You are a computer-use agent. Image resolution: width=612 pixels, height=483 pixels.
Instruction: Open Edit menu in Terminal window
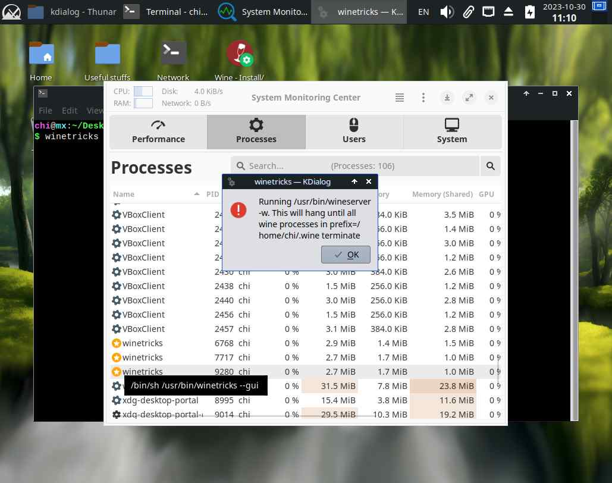[70, 111]
